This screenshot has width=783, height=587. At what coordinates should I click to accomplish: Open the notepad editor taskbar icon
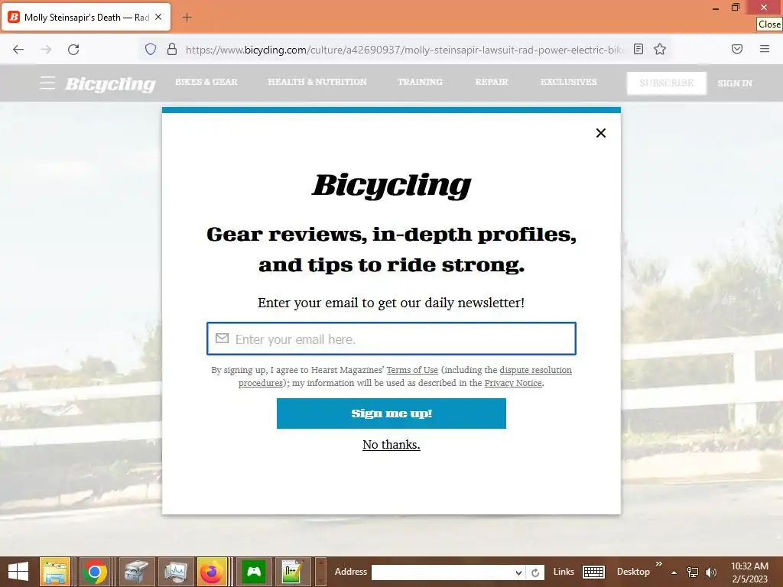click(x=292, y=572)
